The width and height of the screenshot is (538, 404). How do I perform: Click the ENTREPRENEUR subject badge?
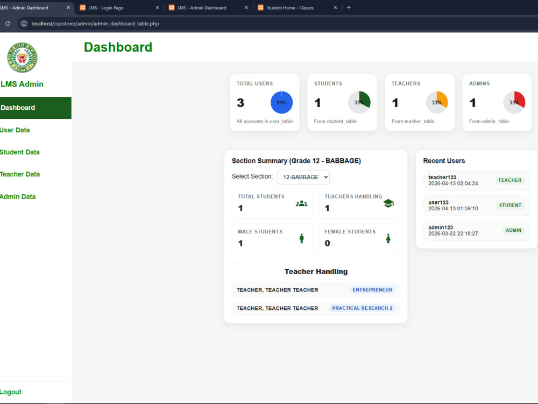point(372,290)
